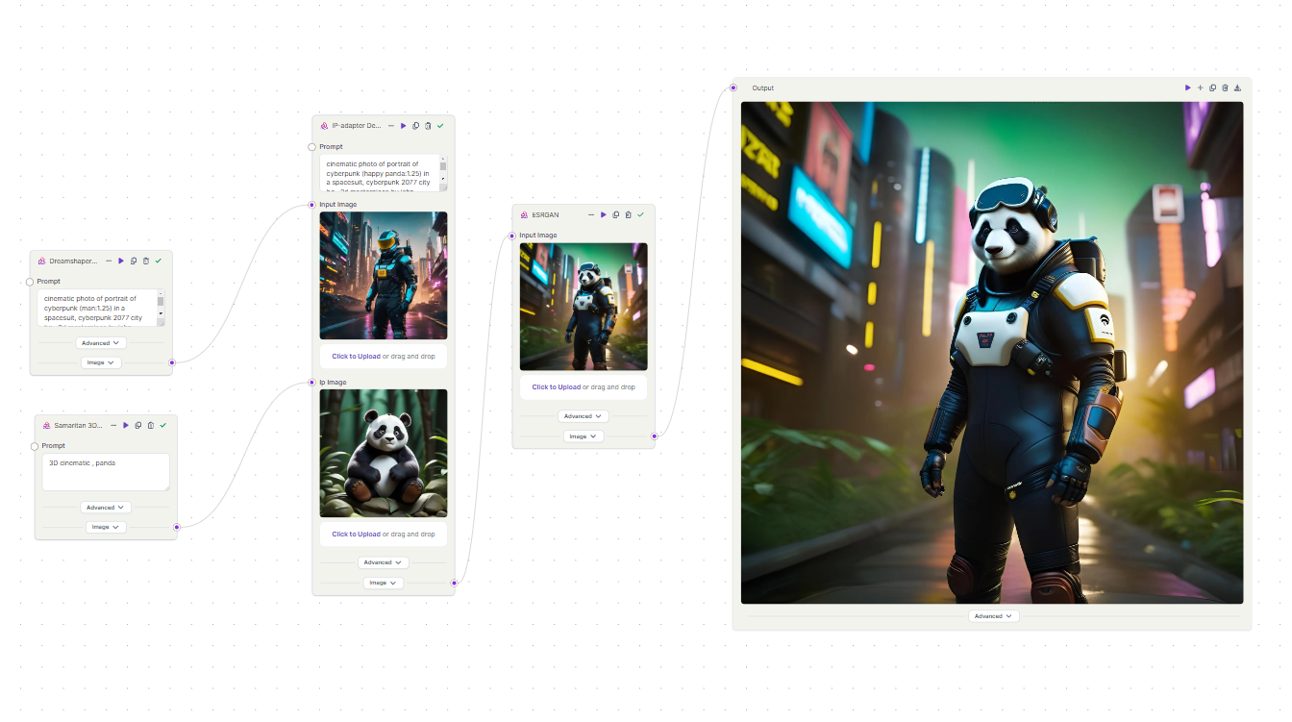Image resolution: width=1292 pixels, height=722 pixels.
Task: Click the plus icon on the Output node
Action: click(1200, 87)
